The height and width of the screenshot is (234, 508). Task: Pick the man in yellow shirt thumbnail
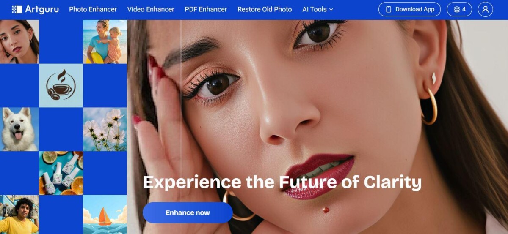click(19, 215)
